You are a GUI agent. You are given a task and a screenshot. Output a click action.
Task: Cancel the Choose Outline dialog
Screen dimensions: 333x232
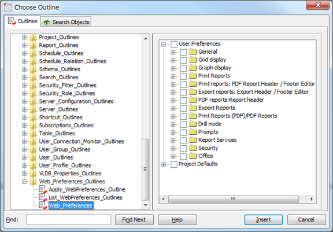[306, 220]
